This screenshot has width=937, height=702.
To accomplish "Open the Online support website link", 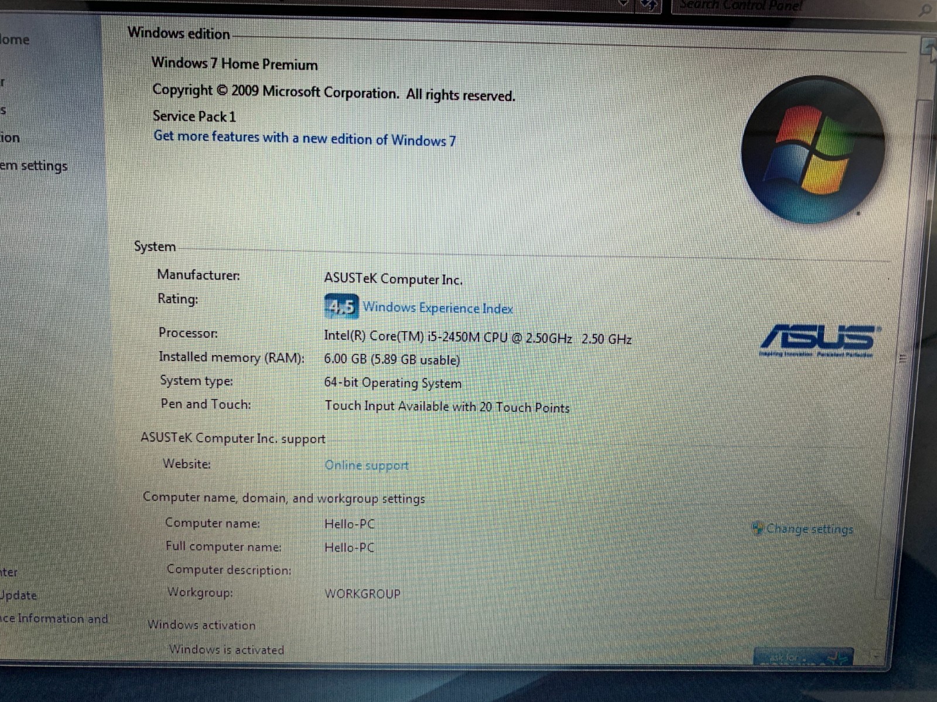I will click(x=367, y=465).
